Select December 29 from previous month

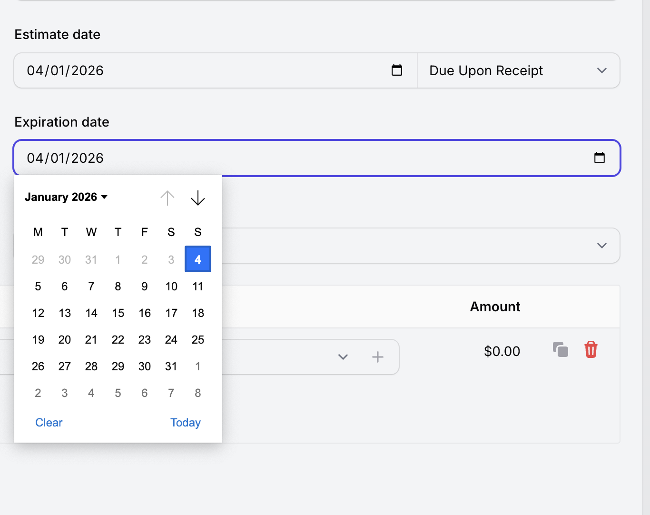[x=38, y=260]
